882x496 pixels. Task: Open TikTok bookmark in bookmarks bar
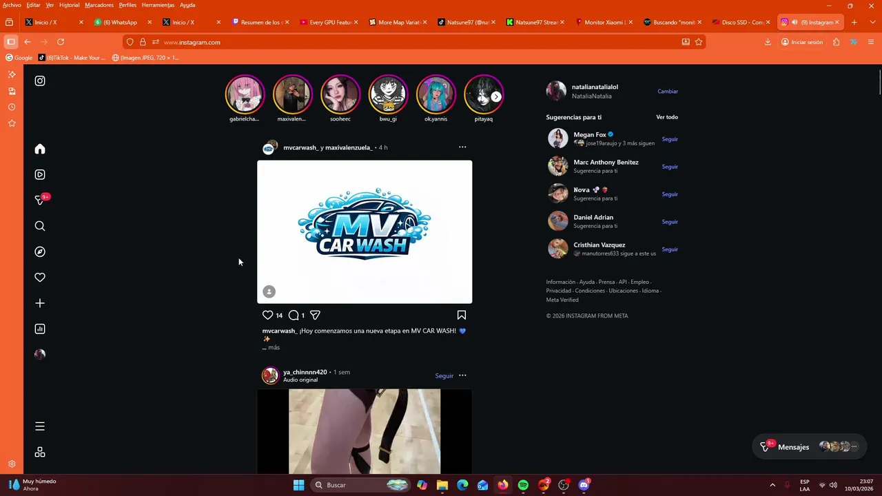tap(72, 58)
